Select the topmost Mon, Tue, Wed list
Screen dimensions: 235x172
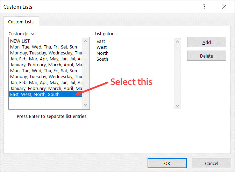pyautogui.click(x=44, y=47)
